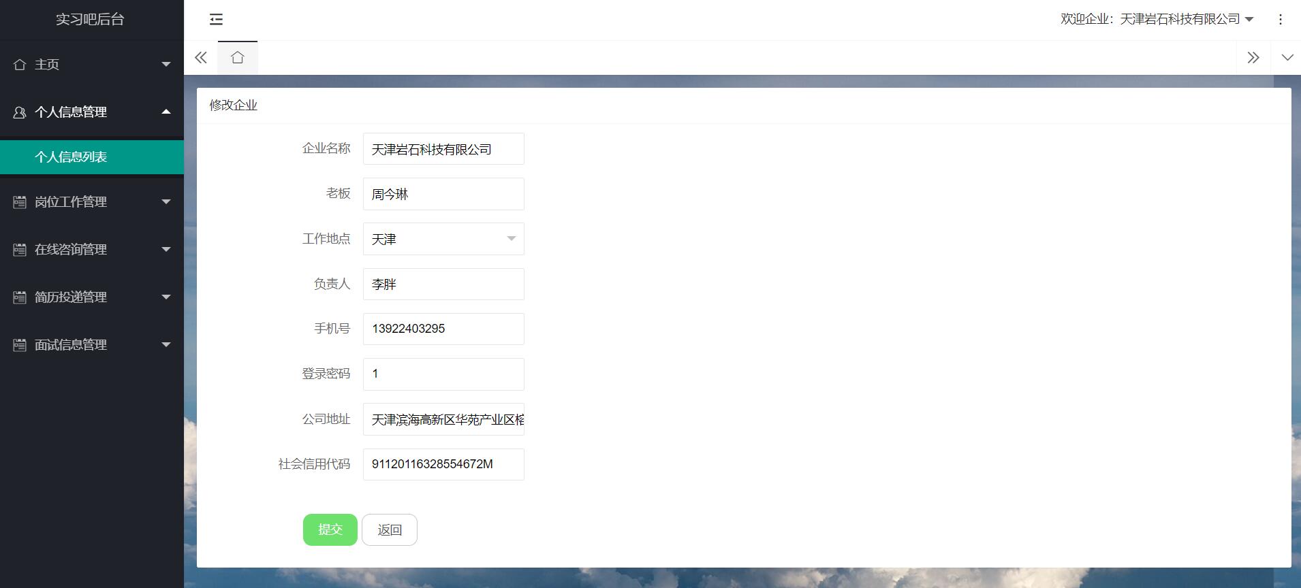Open the 个人信息管理 menu item
The height and width of the screenshot is (588, 1301).
92,112
